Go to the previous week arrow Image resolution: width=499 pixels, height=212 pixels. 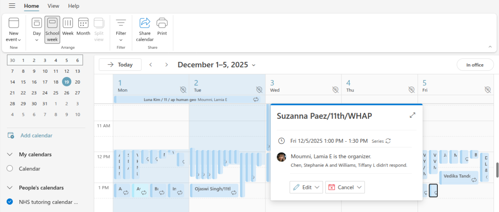pyautogui.click(x=151, y=65)
